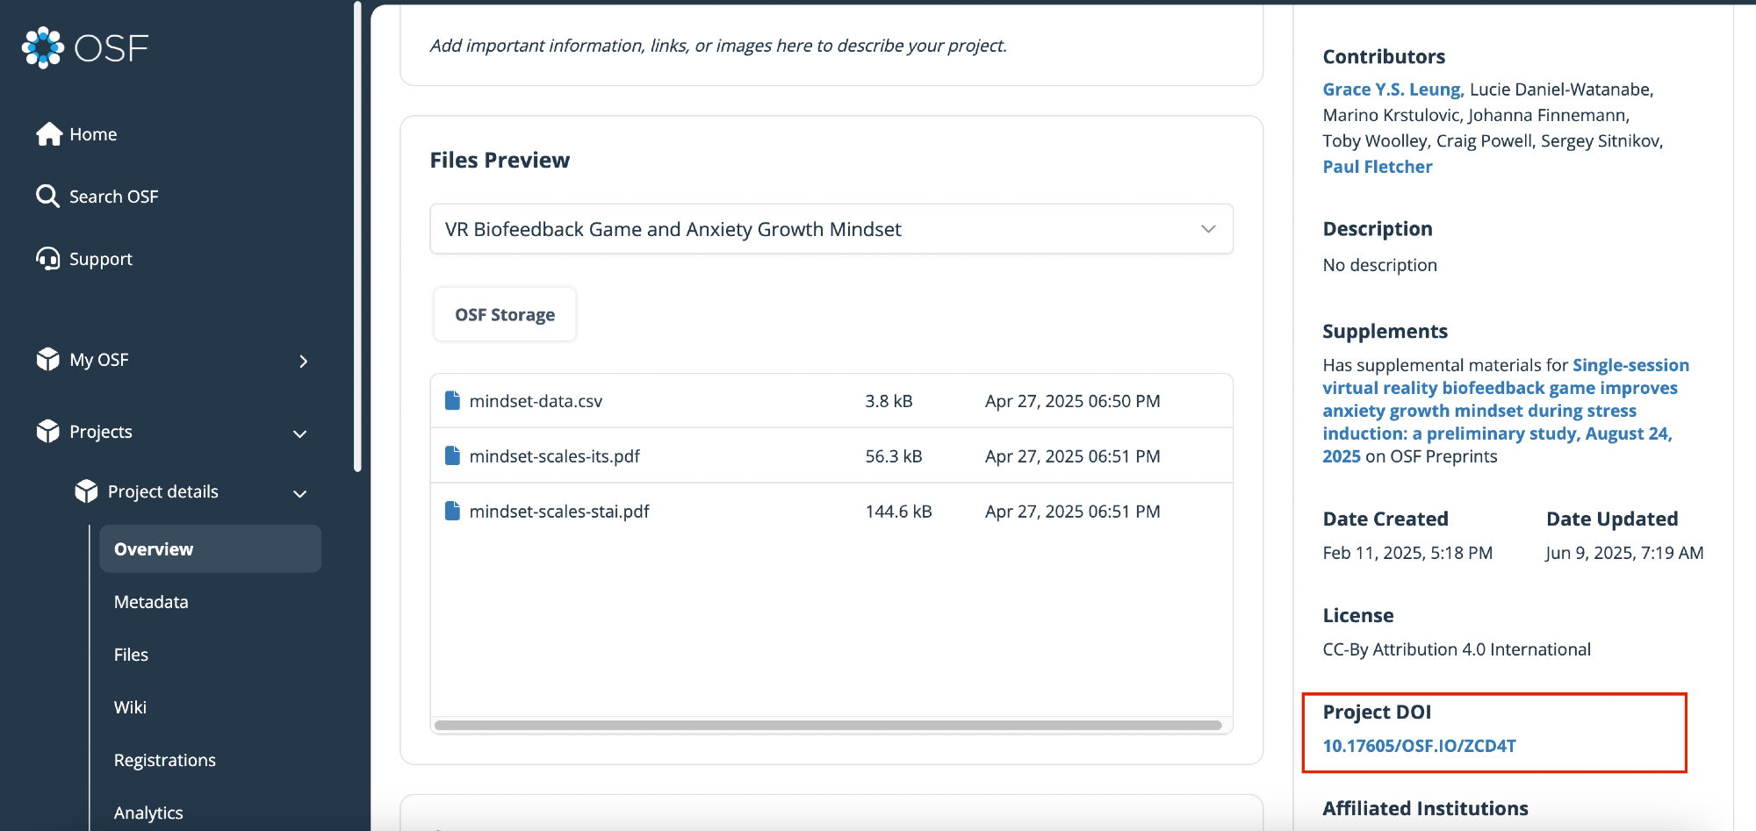Viewport: 1756px width, 831px height.
Task: Expand the My OSF submenu chevron
Action: 303,362
